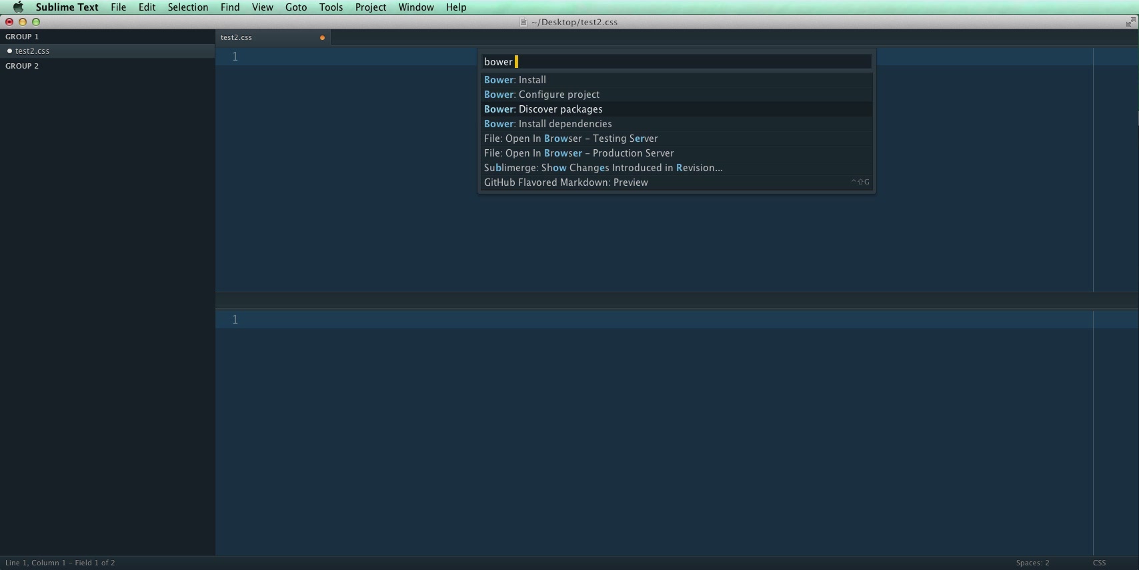Open the Find menu

tap(230, 7)
